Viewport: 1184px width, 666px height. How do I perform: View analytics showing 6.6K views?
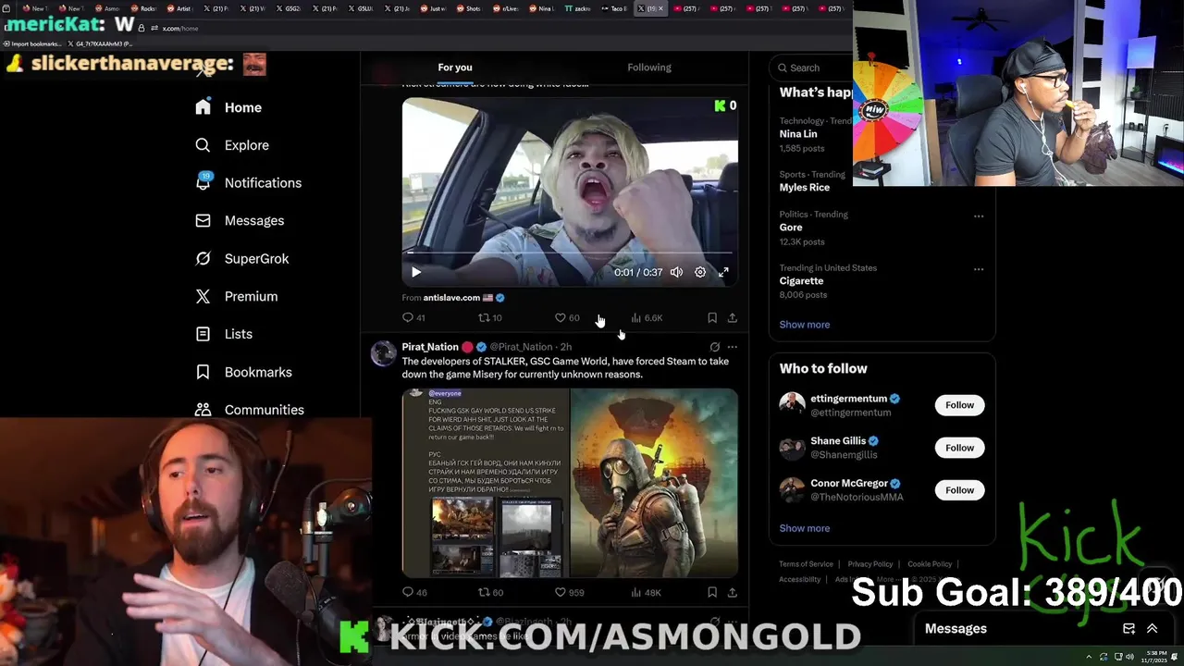click(x=647, y=317)
